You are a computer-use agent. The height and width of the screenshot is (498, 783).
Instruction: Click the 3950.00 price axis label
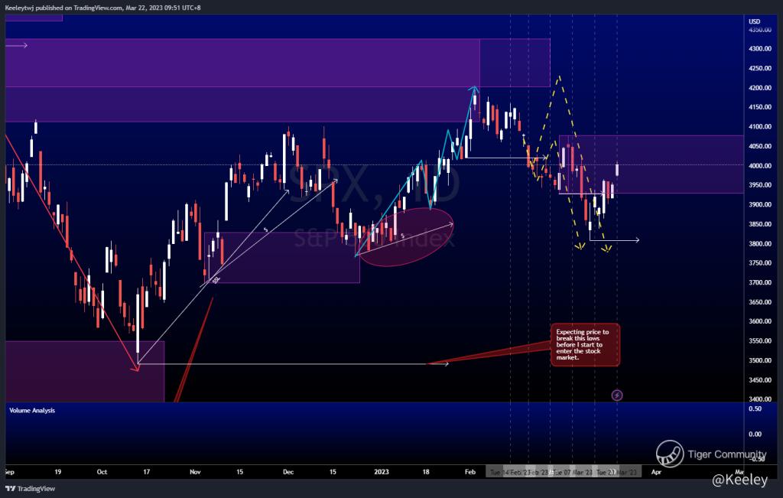pos(759,185)
